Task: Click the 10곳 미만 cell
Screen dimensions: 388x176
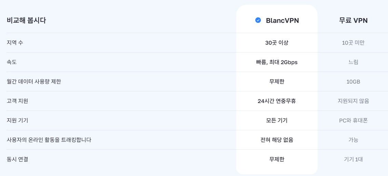Action: pyautogui.click(x=353, y=43)
